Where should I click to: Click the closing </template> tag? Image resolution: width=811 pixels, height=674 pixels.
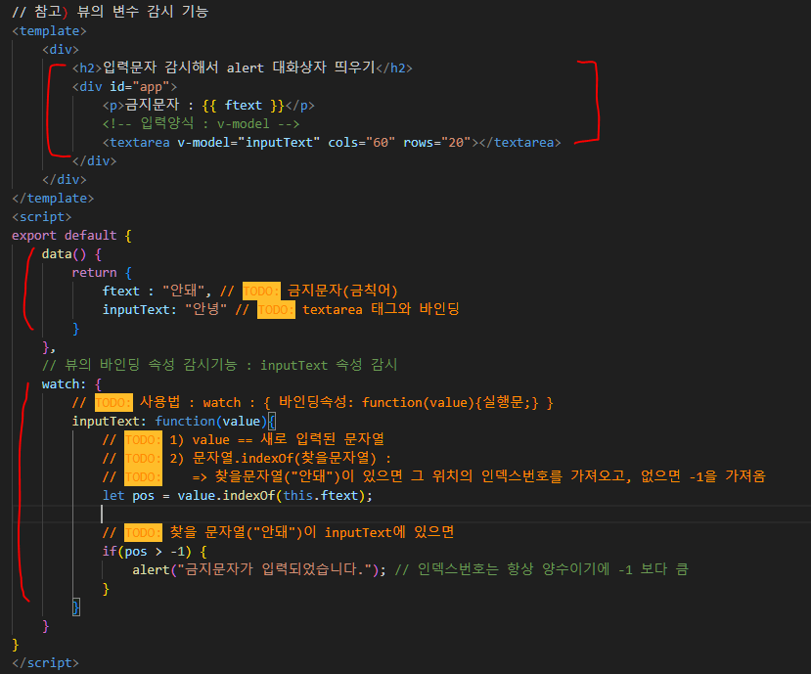coord(53,199)
